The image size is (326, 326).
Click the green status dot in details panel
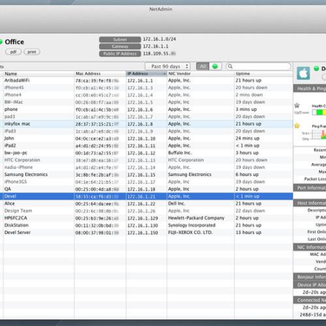click(316, 68)
